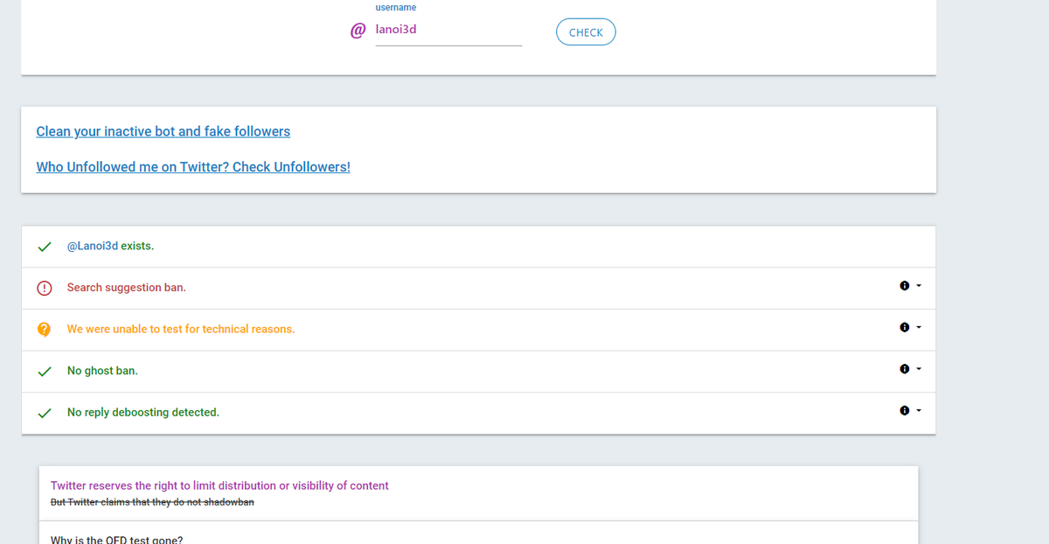
Task: Click the CHECK button
Action: 586,32
